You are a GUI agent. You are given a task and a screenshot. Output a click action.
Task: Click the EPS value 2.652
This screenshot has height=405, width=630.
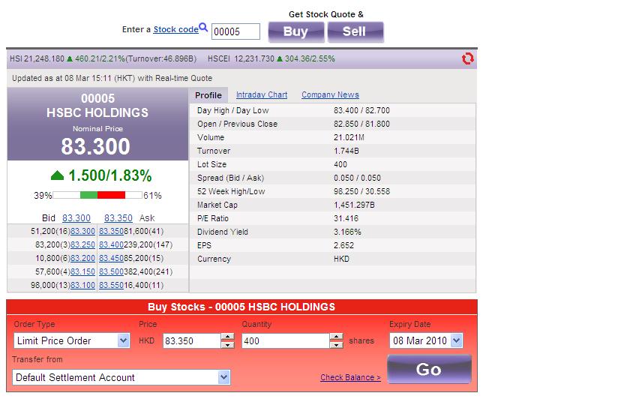point(344,245)
